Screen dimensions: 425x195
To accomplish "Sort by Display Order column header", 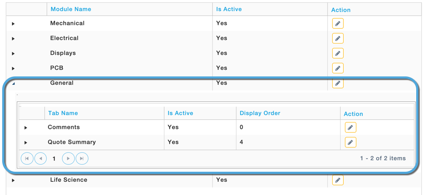I will pyautogui.click(x=260, y=113).
